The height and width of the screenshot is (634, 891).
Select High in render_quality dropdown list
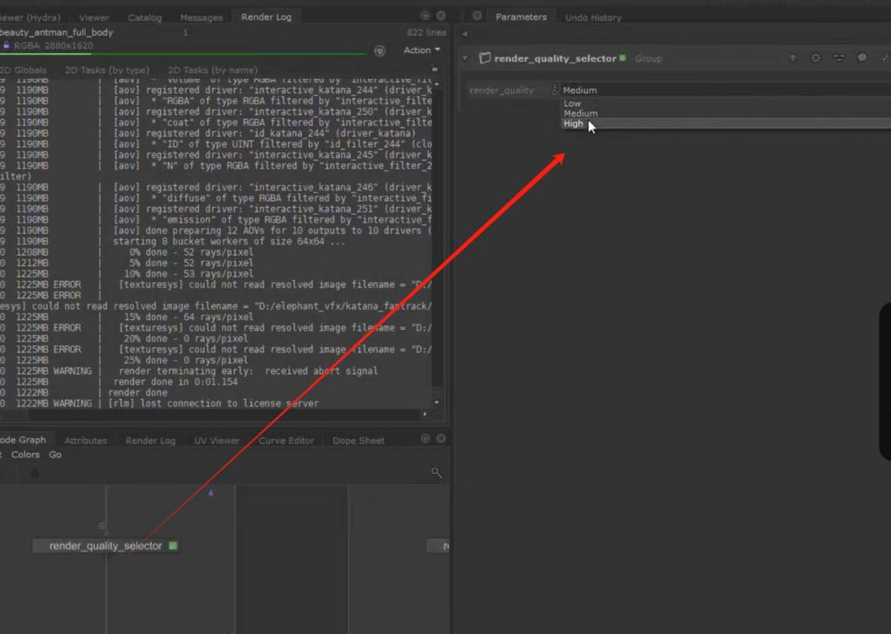click(574, 123)
